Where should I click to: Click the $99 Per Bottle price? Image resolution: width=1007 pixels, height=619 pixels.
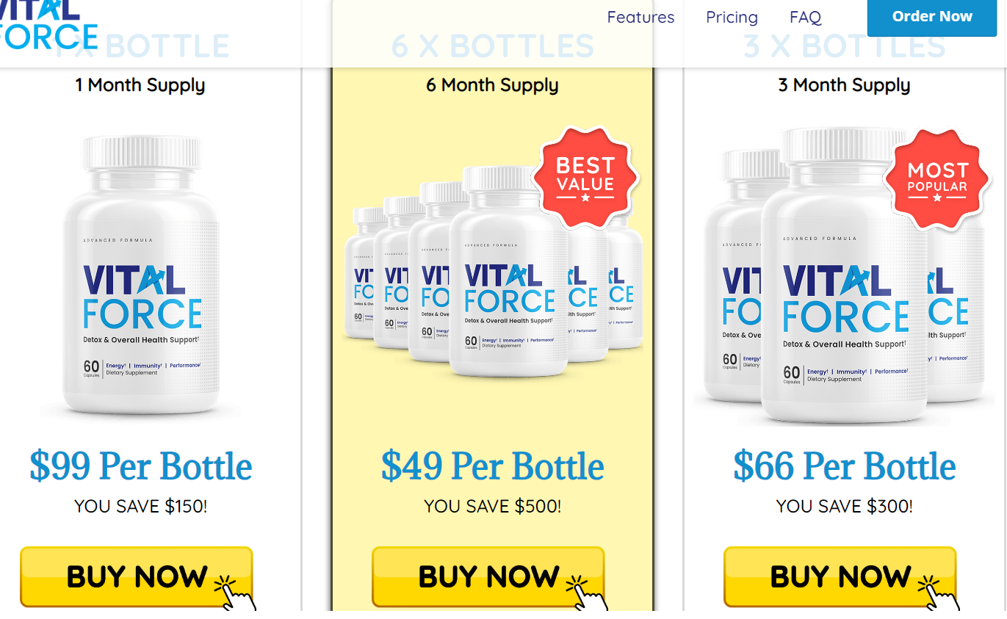click(141, 466)
